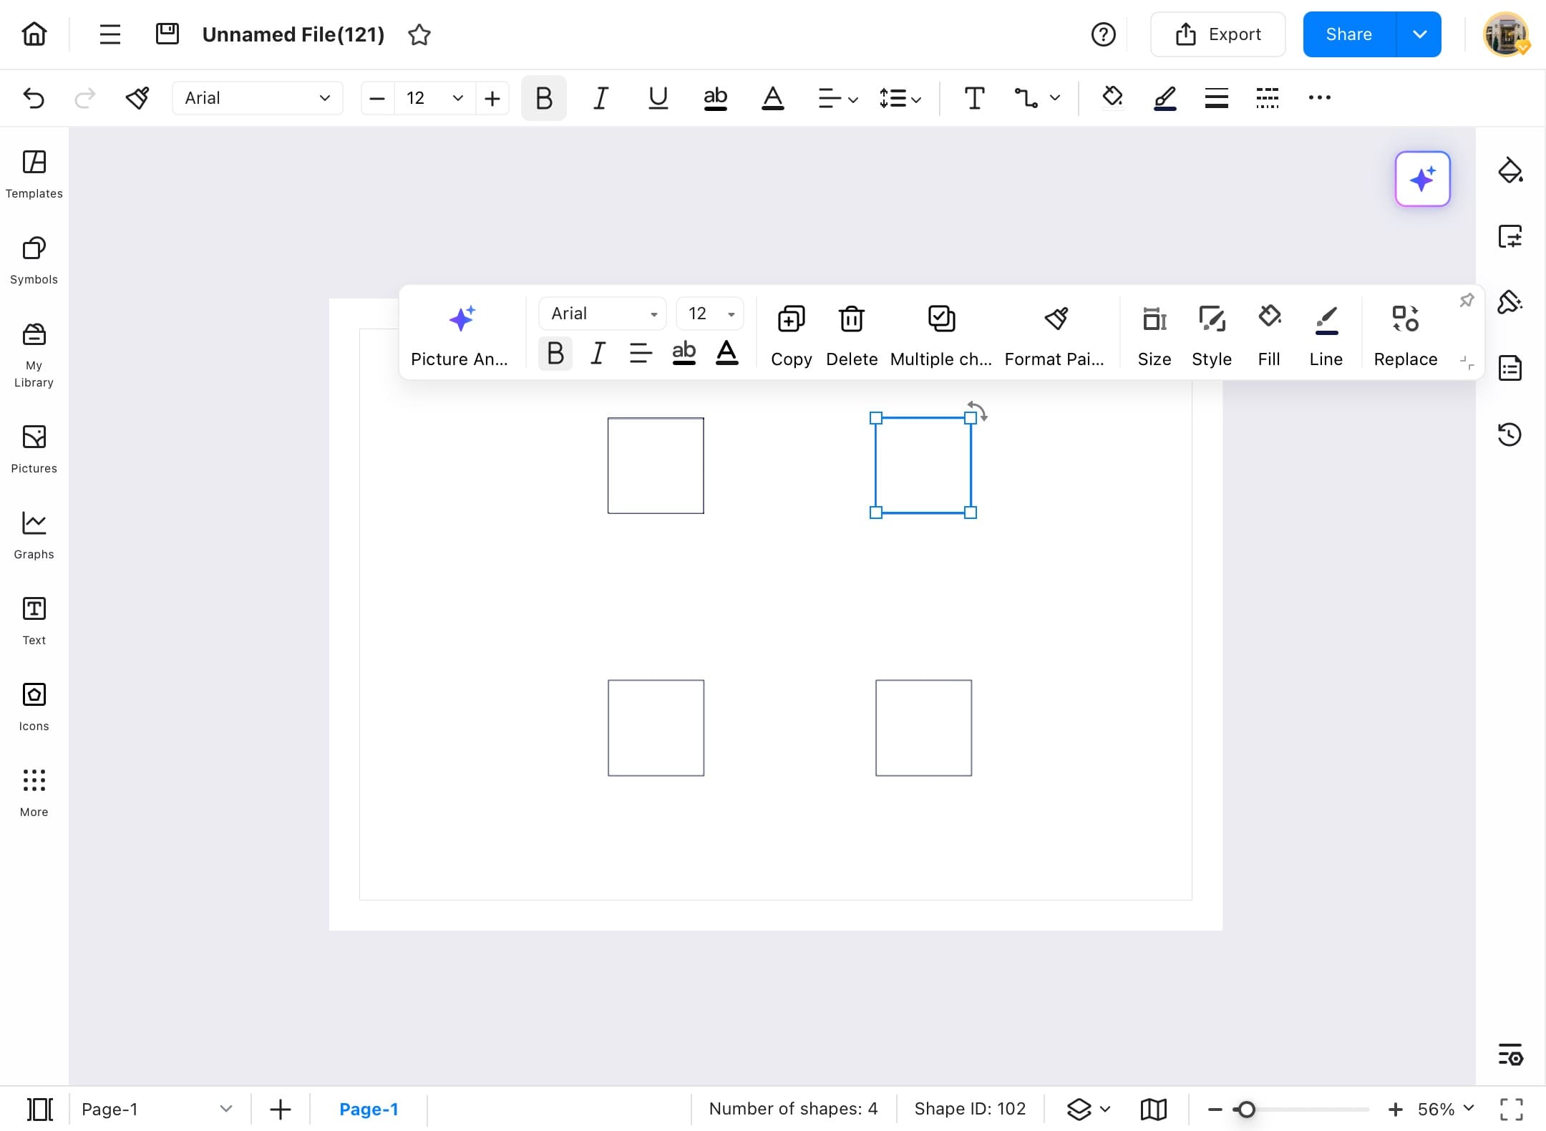Image resolution: width=1546 pixels, height=1131 pixels.
Task: Expand the font size 12 dropdown
Action: [457, 98]
